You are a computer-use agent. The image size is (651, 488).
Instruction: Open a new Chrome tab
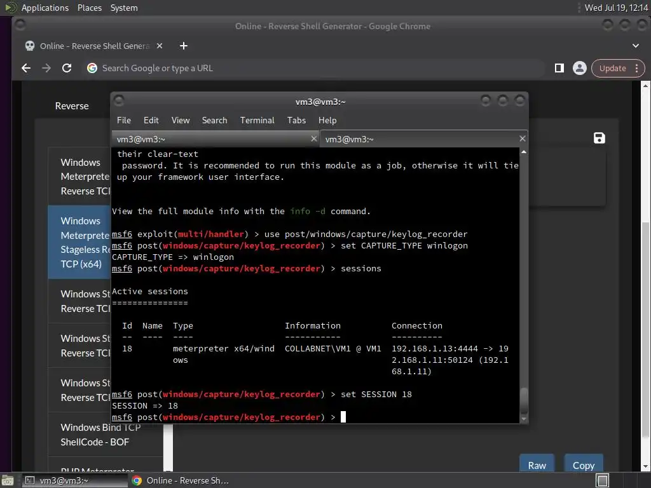pos(184,46)
